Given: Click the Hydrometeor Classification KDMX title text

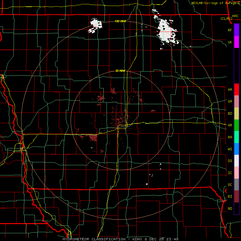Looking at the screenshot, I should [120, 239].
